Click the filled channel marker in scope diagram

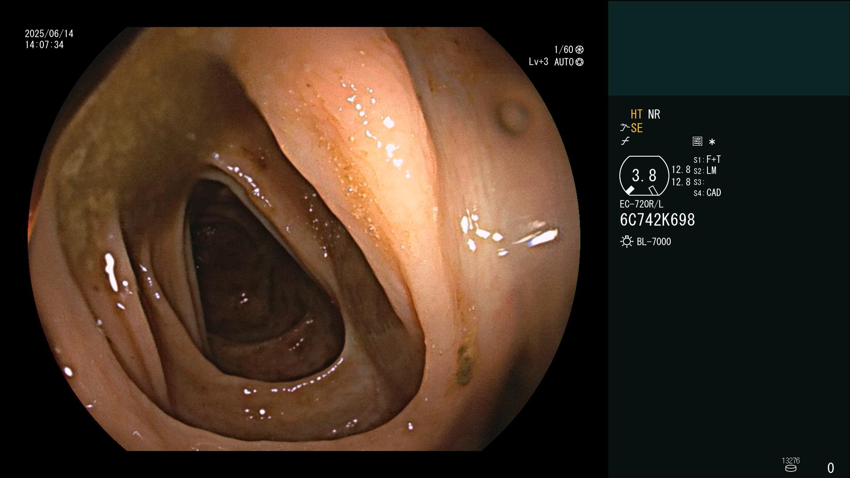630,190
